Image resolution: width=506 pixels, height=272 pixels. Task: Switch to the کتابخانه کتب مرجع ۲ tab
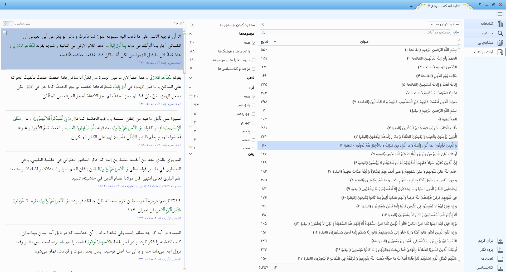(444, 6)
